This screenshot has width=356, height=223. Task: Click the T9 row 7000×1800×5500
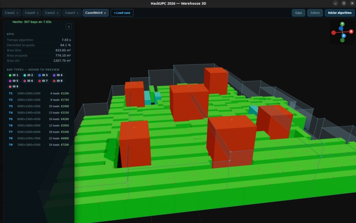point(38,145)
